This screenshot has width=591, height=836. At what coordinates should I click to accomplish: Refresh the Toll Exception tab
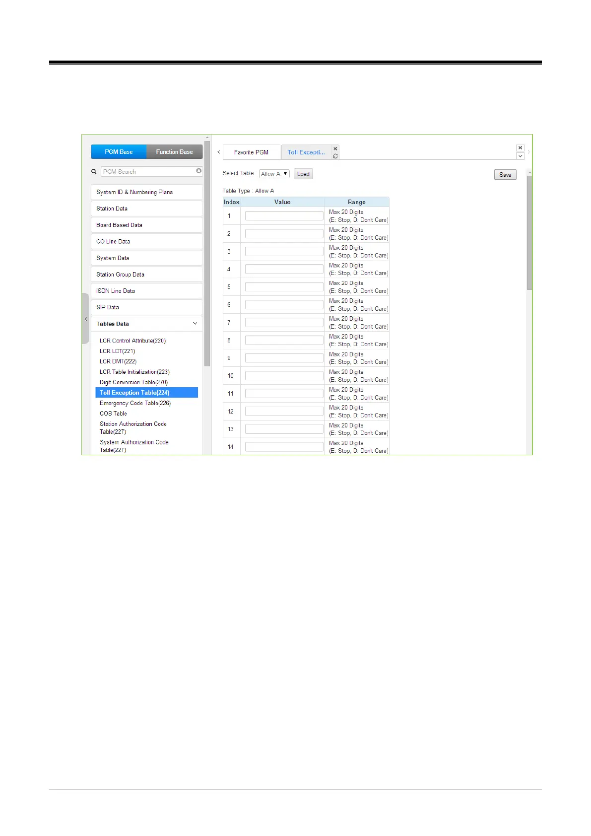[335, 156]
